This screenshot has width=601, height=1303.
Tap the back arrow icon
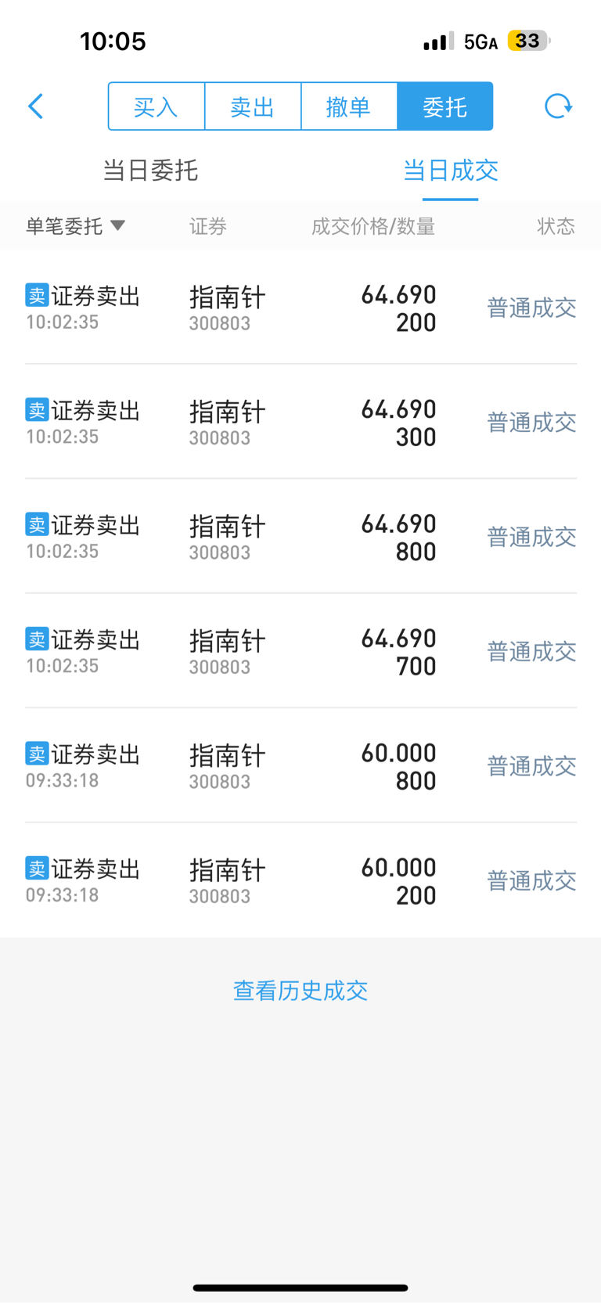pyautogui.click(x=35, y=106)
